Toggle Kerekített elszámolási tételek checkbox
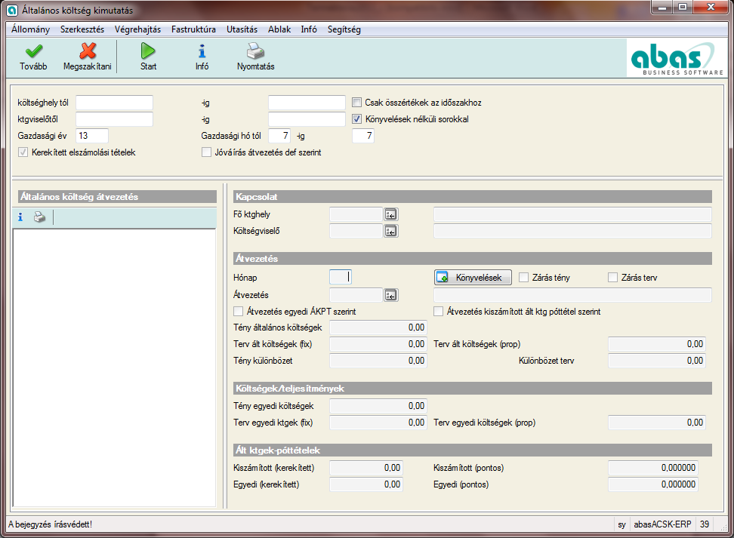734x538 pixels. click(x=23, y=152)
